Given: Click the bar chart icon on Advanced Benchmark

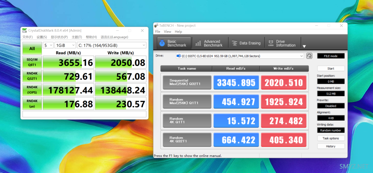Looking at the screenshot, I should click(198, 43).
